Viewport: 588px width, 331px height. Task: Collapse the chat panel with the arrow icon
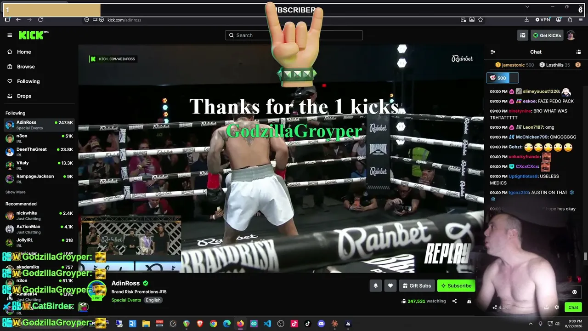[x=493, y=52]
